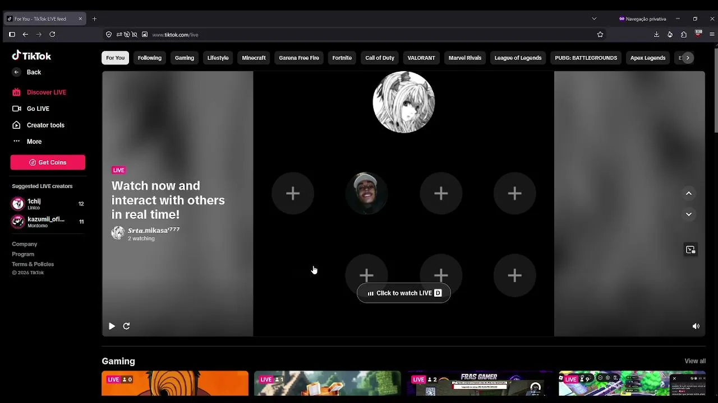
Task: Expand the list all tabs dropdown
Action: click(594, 19)
